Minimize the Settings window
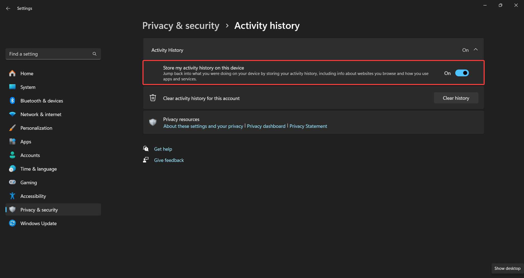This screenshot has width=524, height=278. [485, 5]
